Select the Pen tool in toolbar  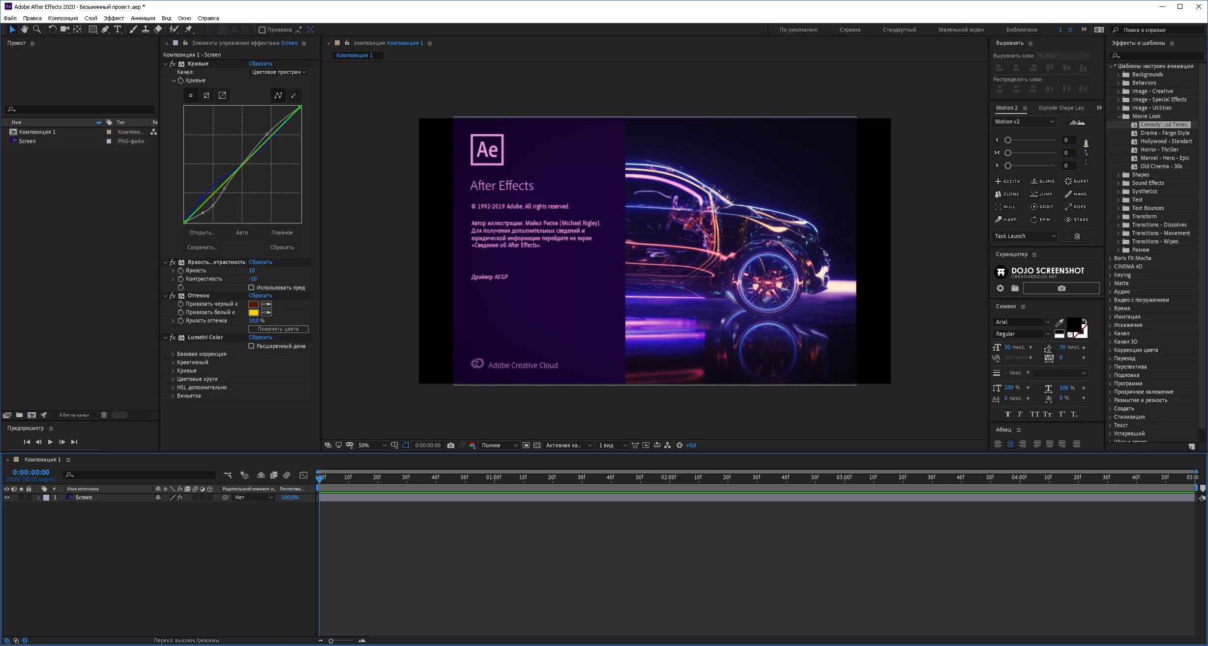[x=105, y=29]
